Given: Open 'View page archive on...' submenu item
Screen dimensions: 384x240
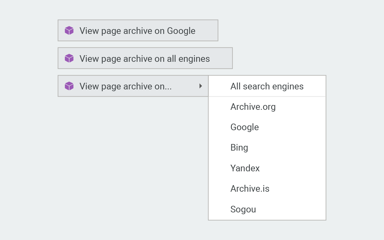Looking at the screenshot, I should tap(133, 86).
